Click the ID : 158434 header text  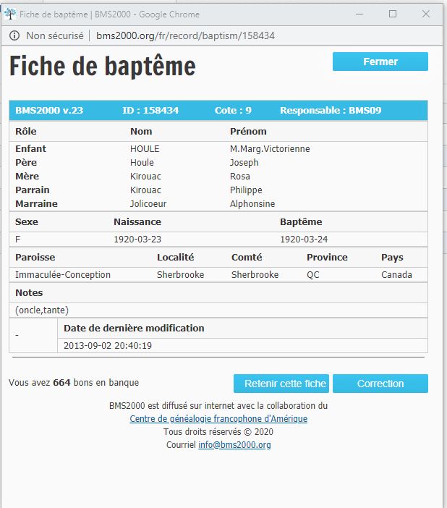[150, 111]
